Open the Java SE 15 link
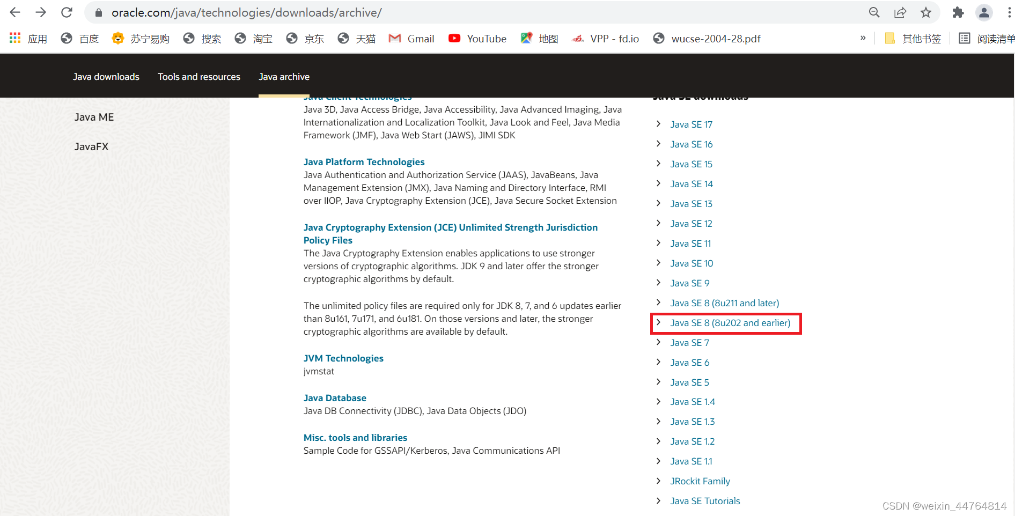 tap(692, 164)
